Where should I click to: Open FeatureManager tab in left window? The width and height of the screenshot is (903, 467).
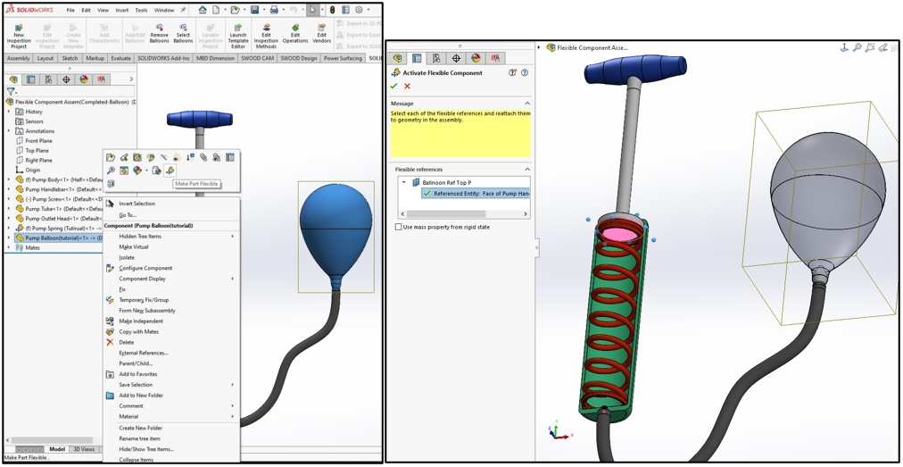pyautogui.click(x=13, y=79)
